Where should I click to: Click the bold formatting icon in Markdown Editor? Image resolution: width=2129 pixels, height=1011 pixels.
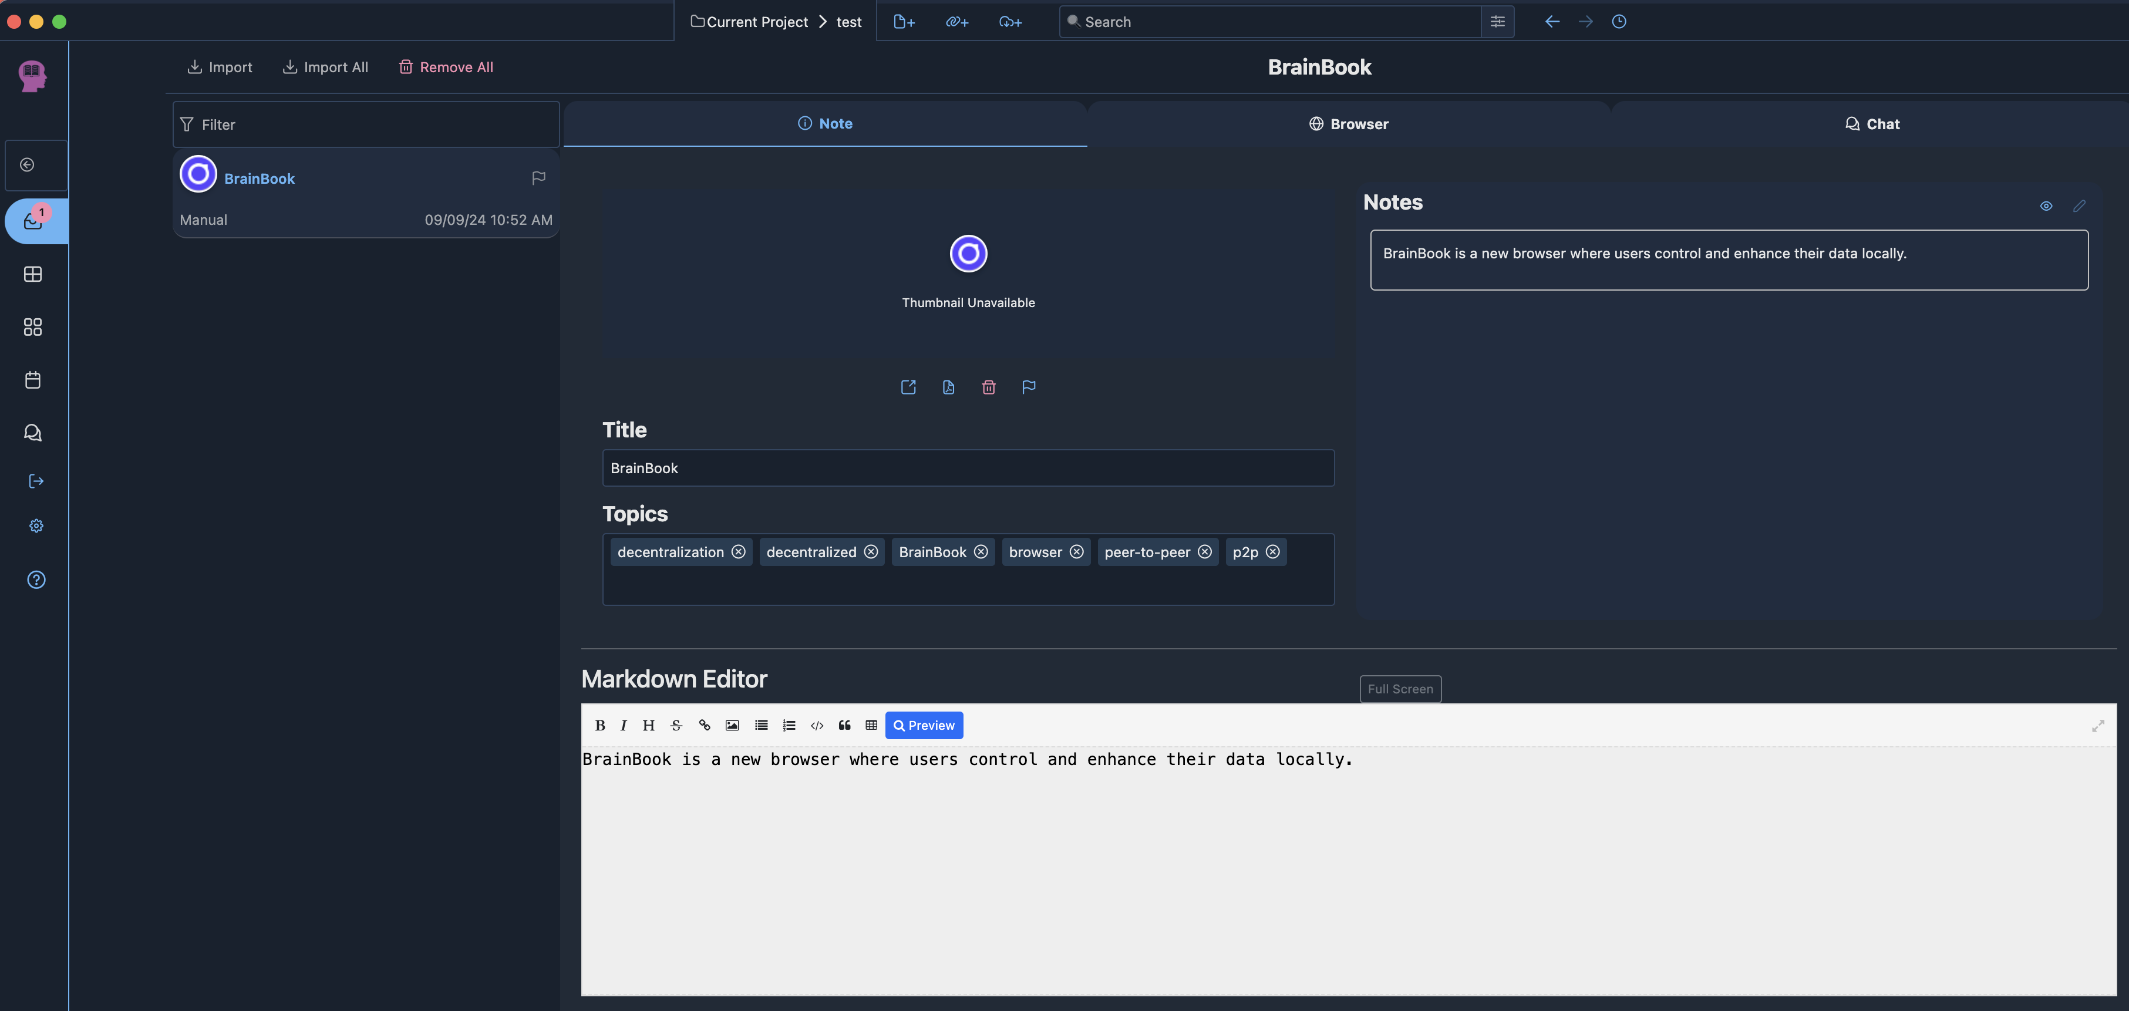[600, 725]
